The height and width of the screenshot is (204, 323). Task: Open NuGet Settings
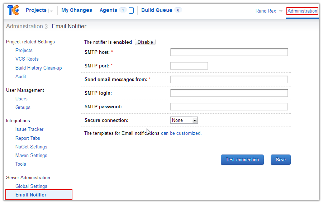31,147
